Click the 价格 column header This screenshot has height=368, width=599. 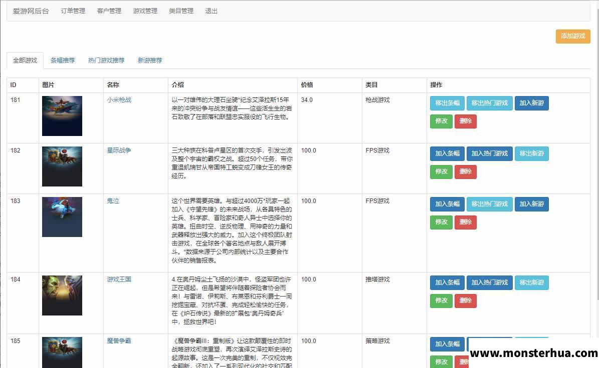click(330, 85)
